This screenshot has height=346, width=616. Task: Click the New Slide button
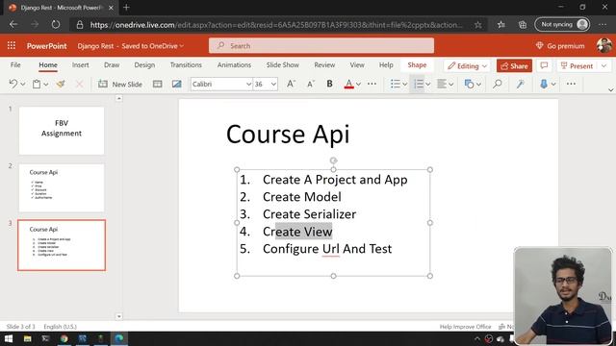120,84
